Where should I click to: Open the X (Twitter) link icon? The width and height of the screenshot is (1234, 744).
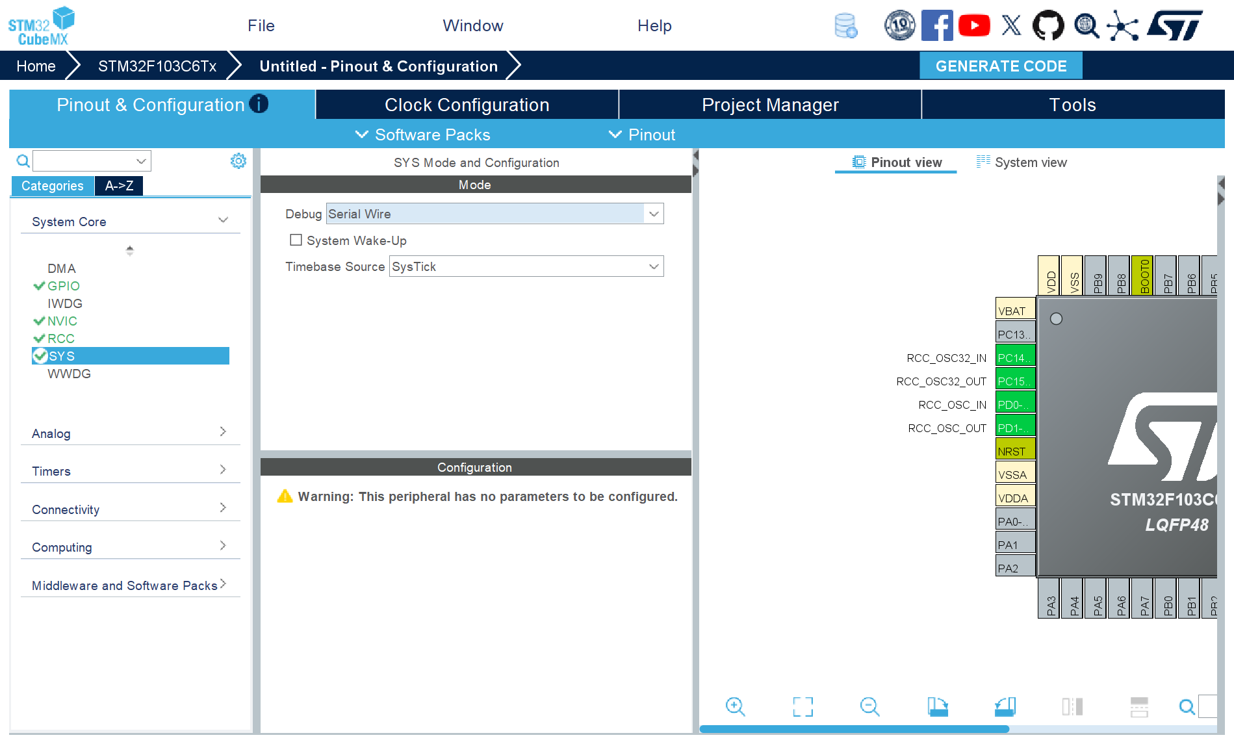[1011, 26]
